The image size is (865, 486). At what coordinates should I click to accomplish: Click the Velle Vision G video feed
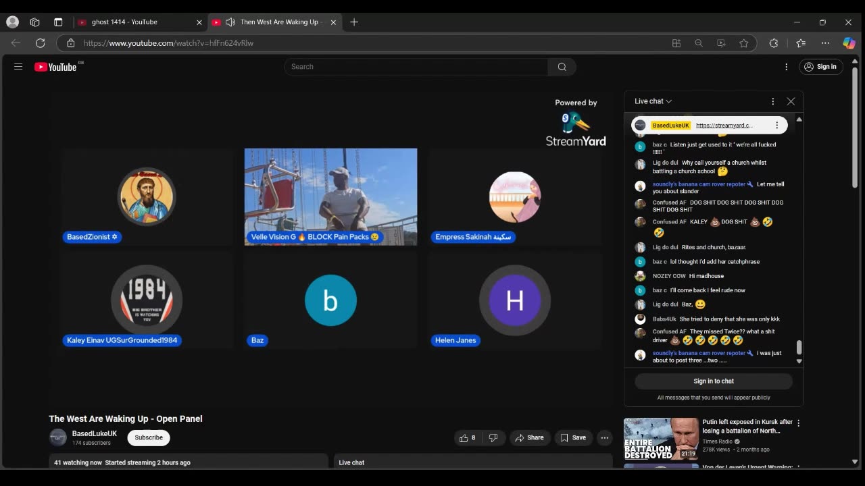(x=330, y=196)
